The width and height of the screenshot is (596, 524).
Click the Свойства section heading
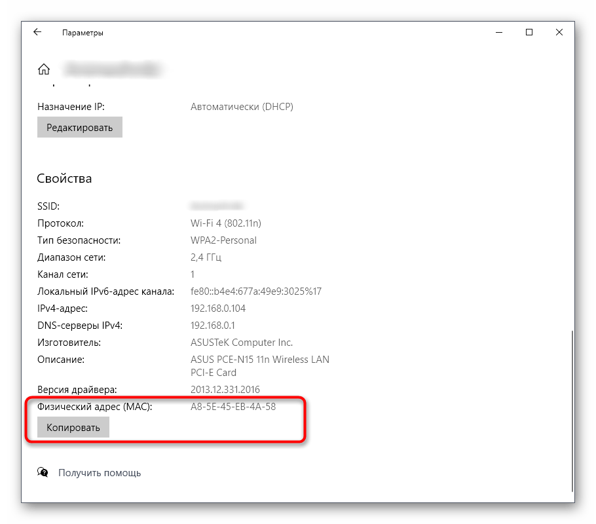[x=65, y=178]
